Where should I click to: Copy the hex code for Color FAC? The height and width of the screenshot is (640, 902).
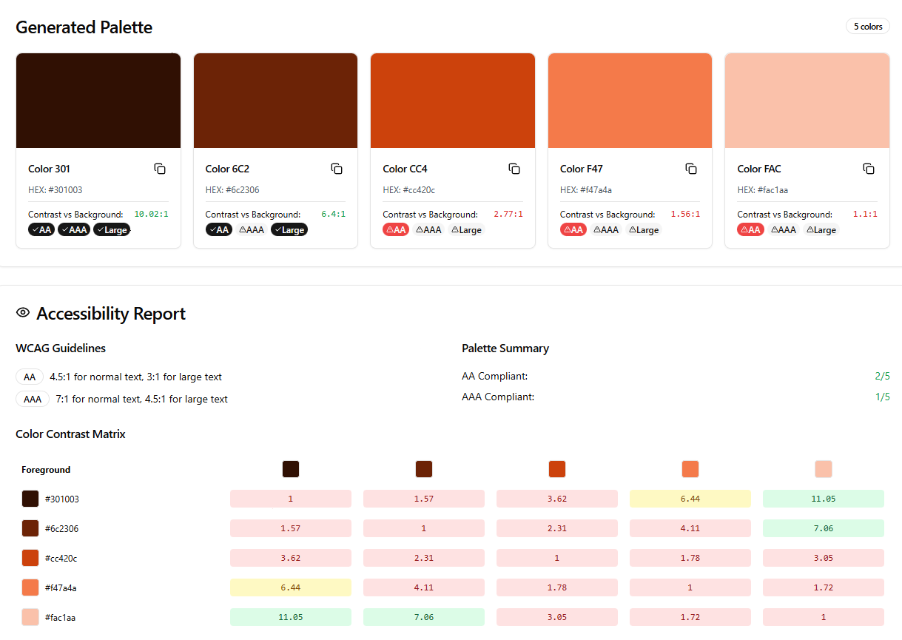click(x=869, y=169)
